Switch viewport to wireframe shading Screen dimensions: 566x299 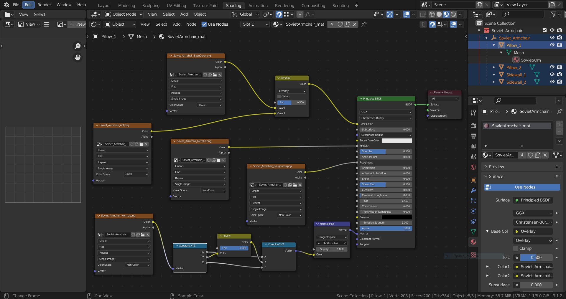tap(432, 14)
